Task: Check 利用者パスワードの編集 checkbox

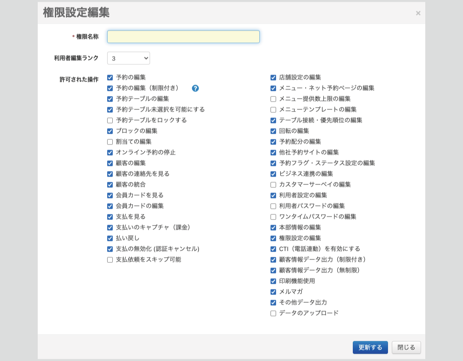Action: 274,206
